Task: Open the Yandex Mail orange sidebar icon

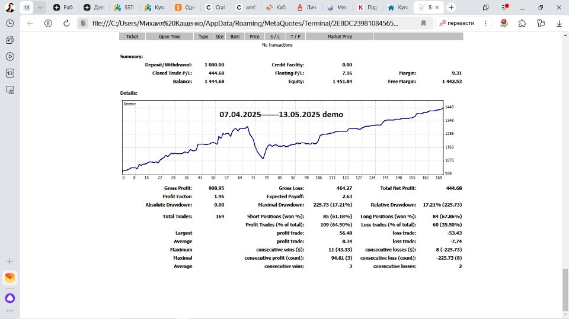Action: pos(10,278)
